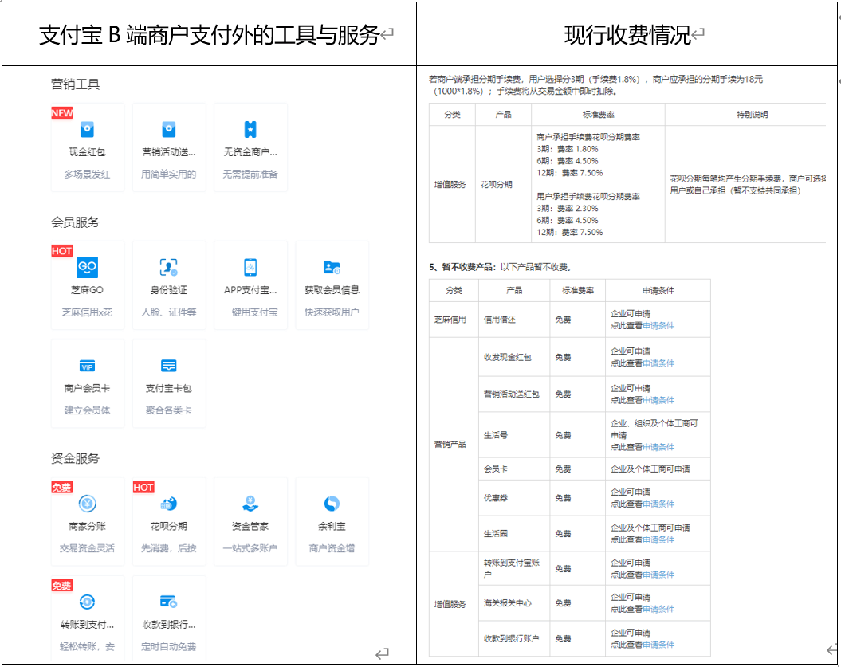Click the 会员服务 section heading
The image size is (841, 667).
pyautogui.click(x=75, y=222)
